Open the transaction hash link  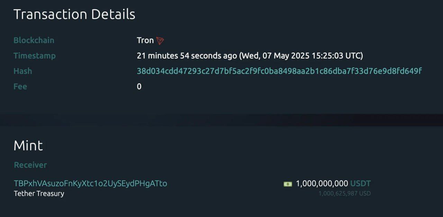279,71
